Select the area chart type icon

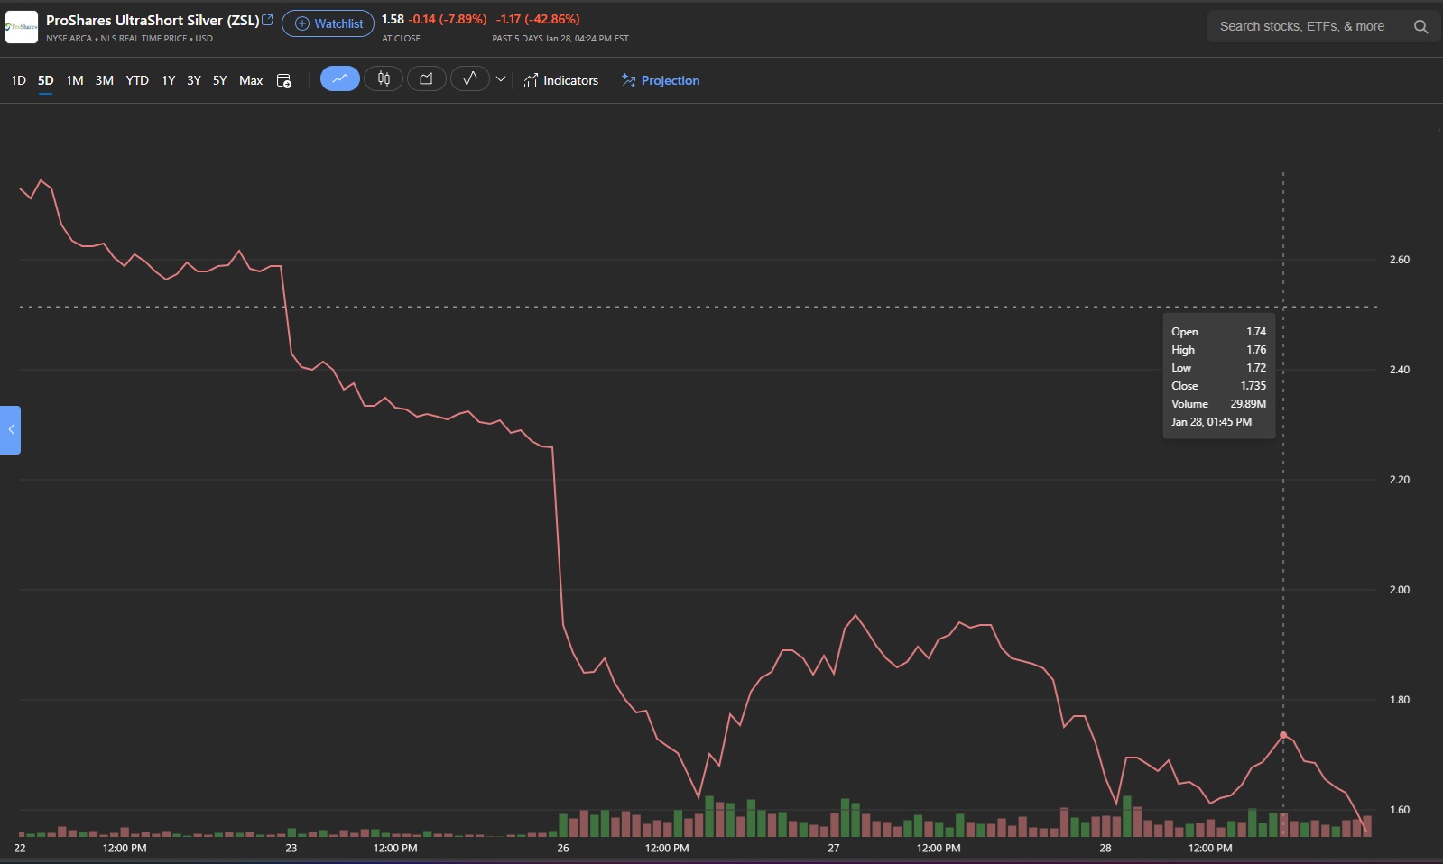coord(426,79)
